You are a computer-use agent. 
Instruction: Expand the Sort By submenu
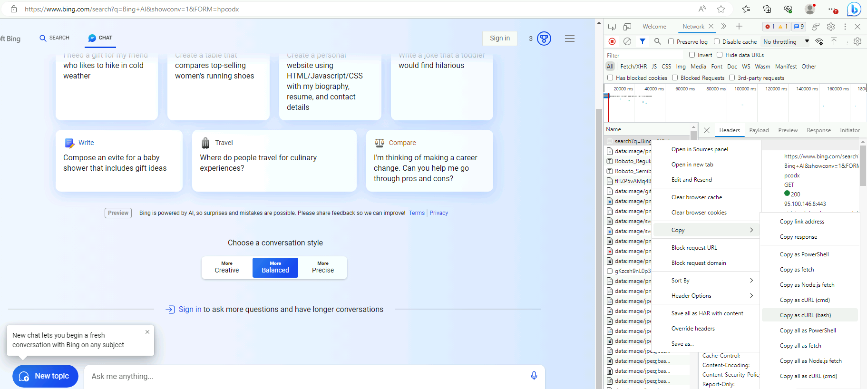click(x=711, y=281)
